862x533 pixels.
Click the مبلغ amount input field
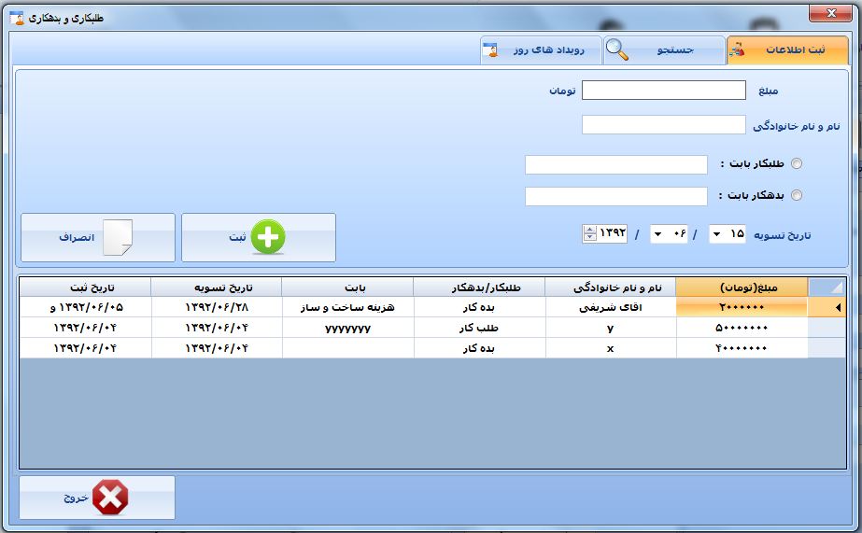coord(663,91)
